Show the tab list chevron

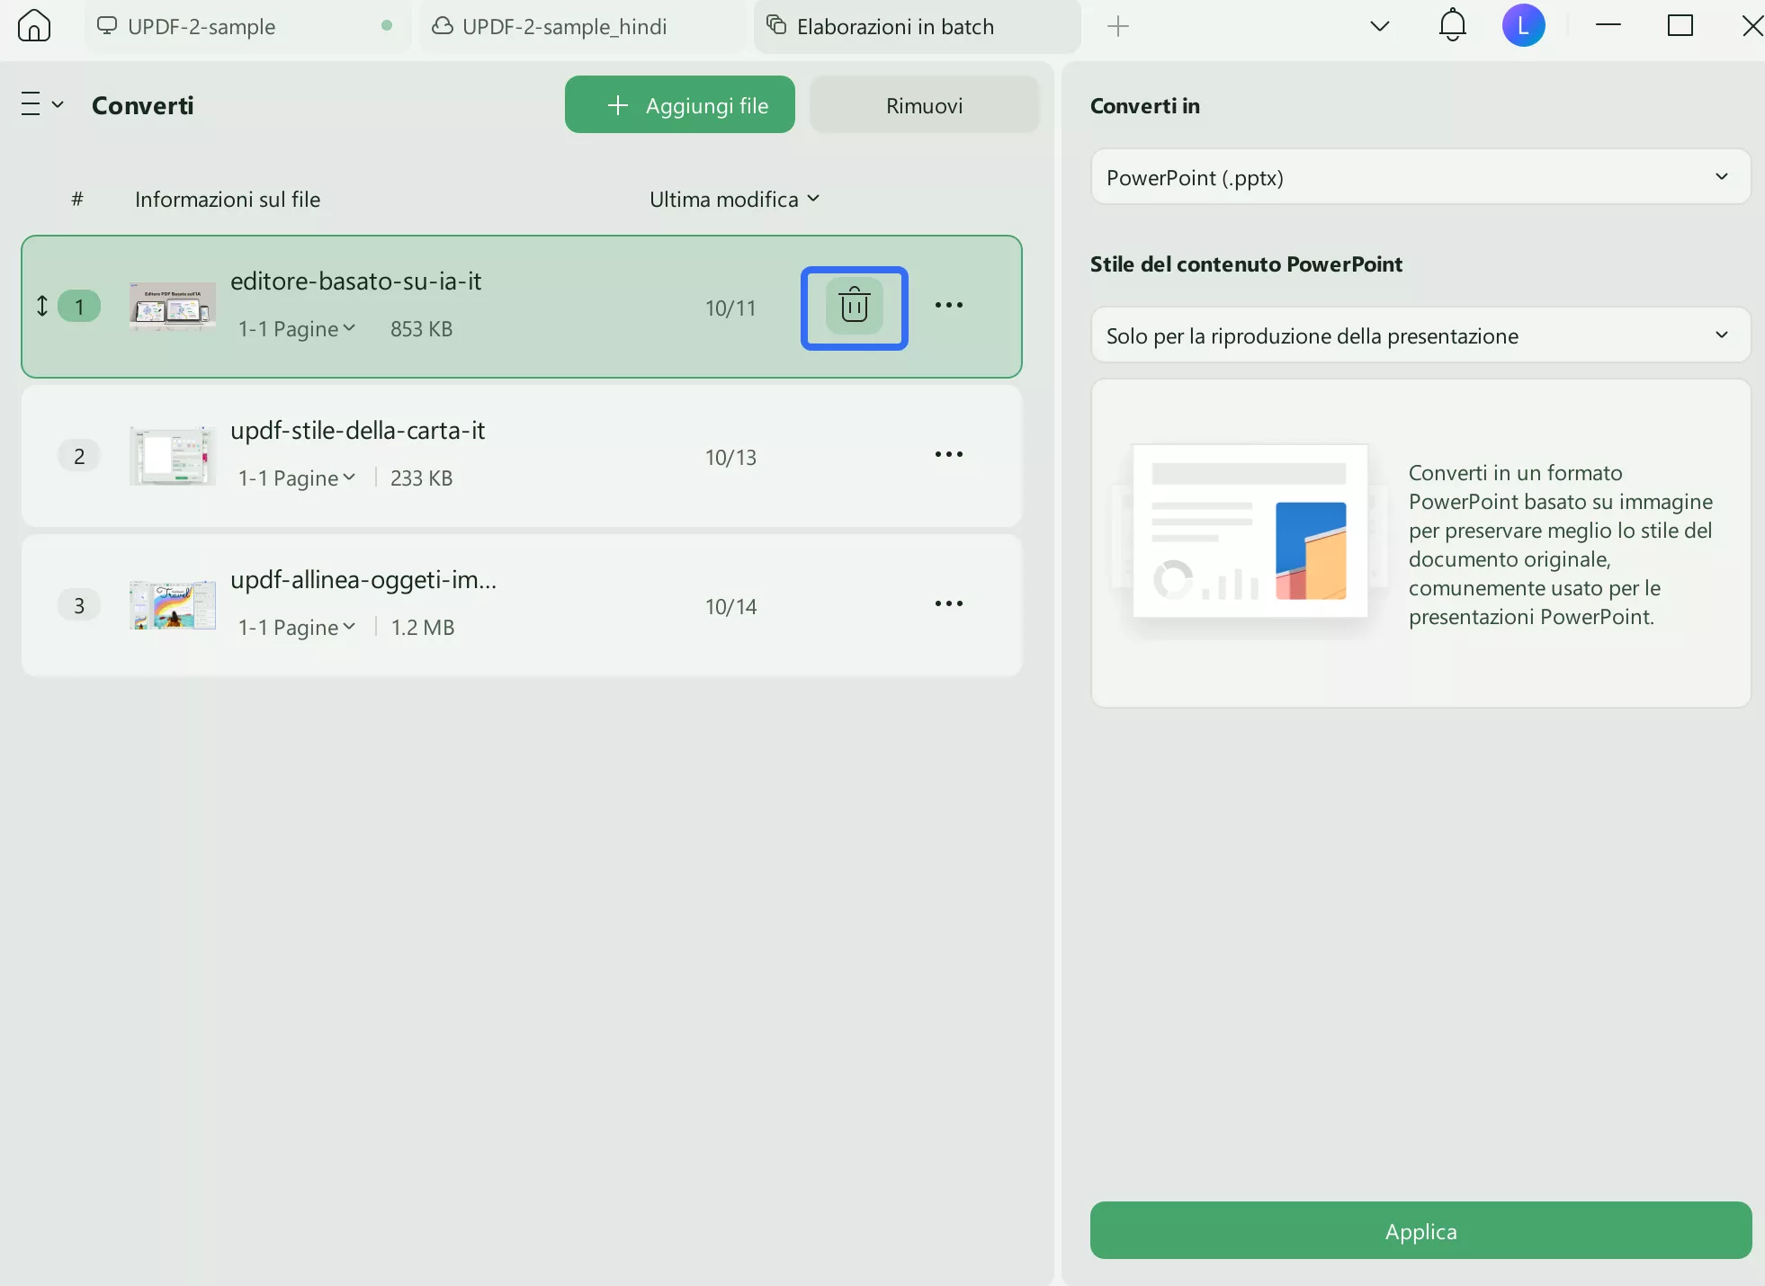click(1379, 26)
